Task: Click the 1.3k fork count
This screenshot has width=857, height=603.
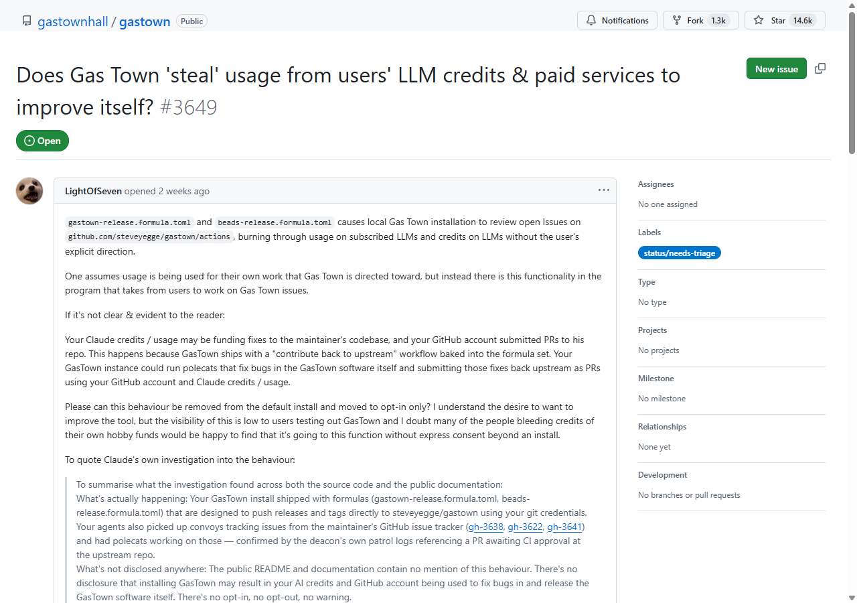Action: tap(718, 20)
